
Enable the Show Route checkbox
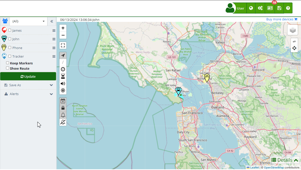point(8,68)
